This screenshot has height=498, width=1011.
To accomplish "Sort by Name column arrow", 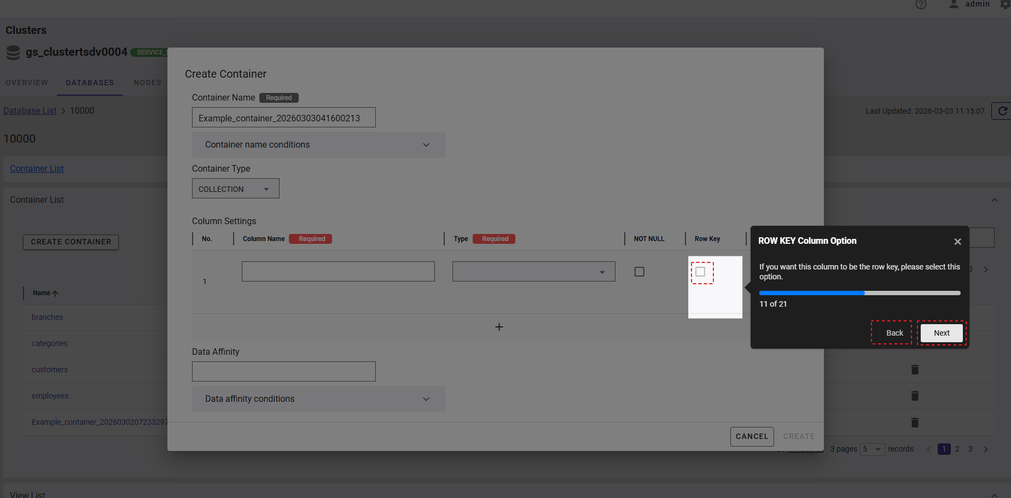I will click(x=55, y=294).
